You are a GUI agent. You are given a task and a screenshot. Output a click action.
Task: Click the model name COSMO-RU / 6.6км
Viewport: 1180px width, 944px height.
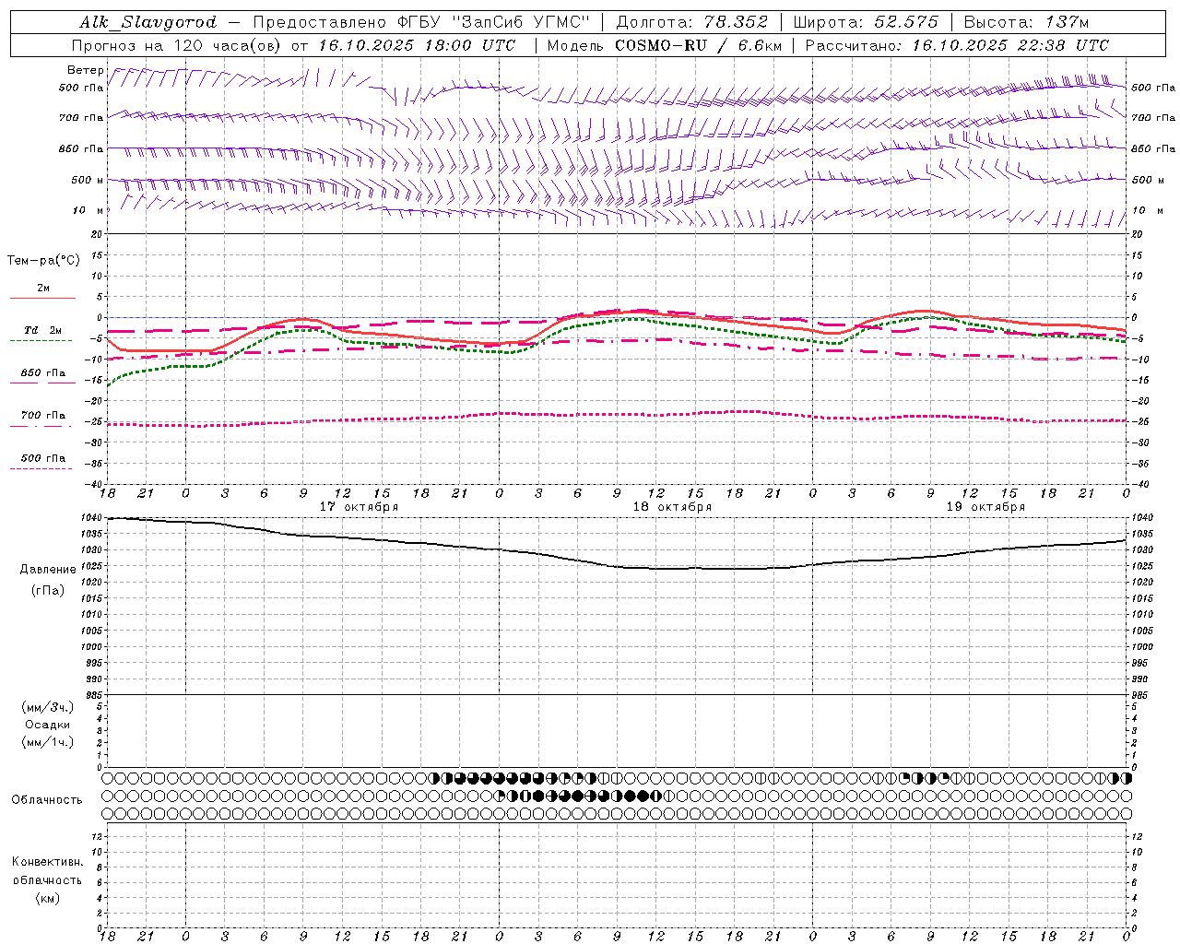(698, 45)
